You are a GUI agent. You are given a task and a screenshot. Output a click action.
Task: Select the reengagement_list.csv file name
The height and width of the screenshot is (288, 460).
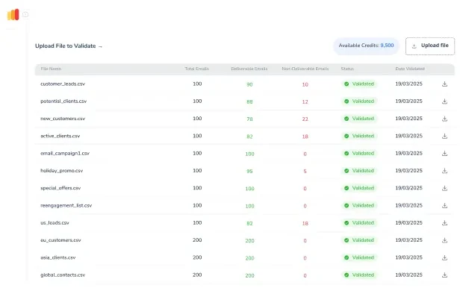point(66,205)
